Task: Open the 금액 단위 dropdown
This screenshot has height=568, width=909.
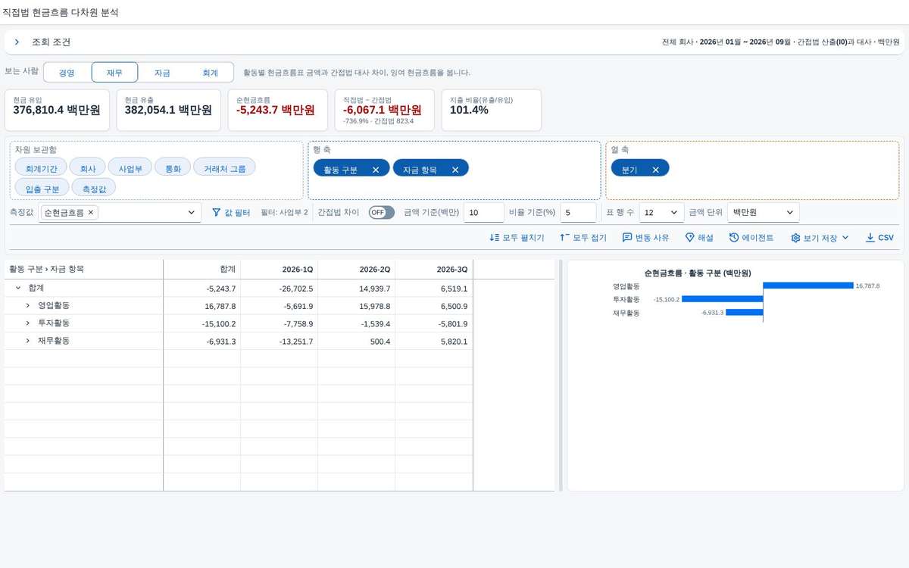Action: point(763,213)
